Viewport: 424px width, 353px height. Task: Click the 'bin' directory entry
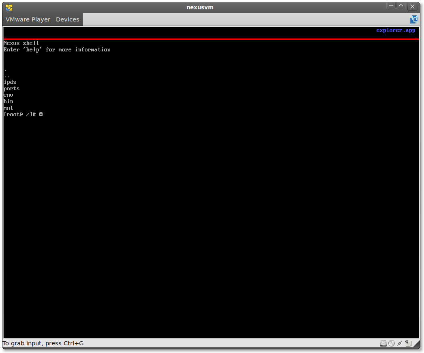click(9, 101)
